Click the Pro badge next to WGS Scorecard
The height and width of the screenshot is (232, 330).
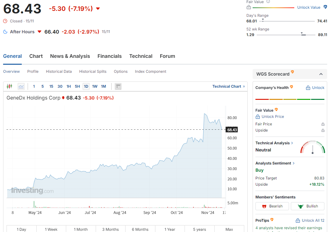click(292, 72)
